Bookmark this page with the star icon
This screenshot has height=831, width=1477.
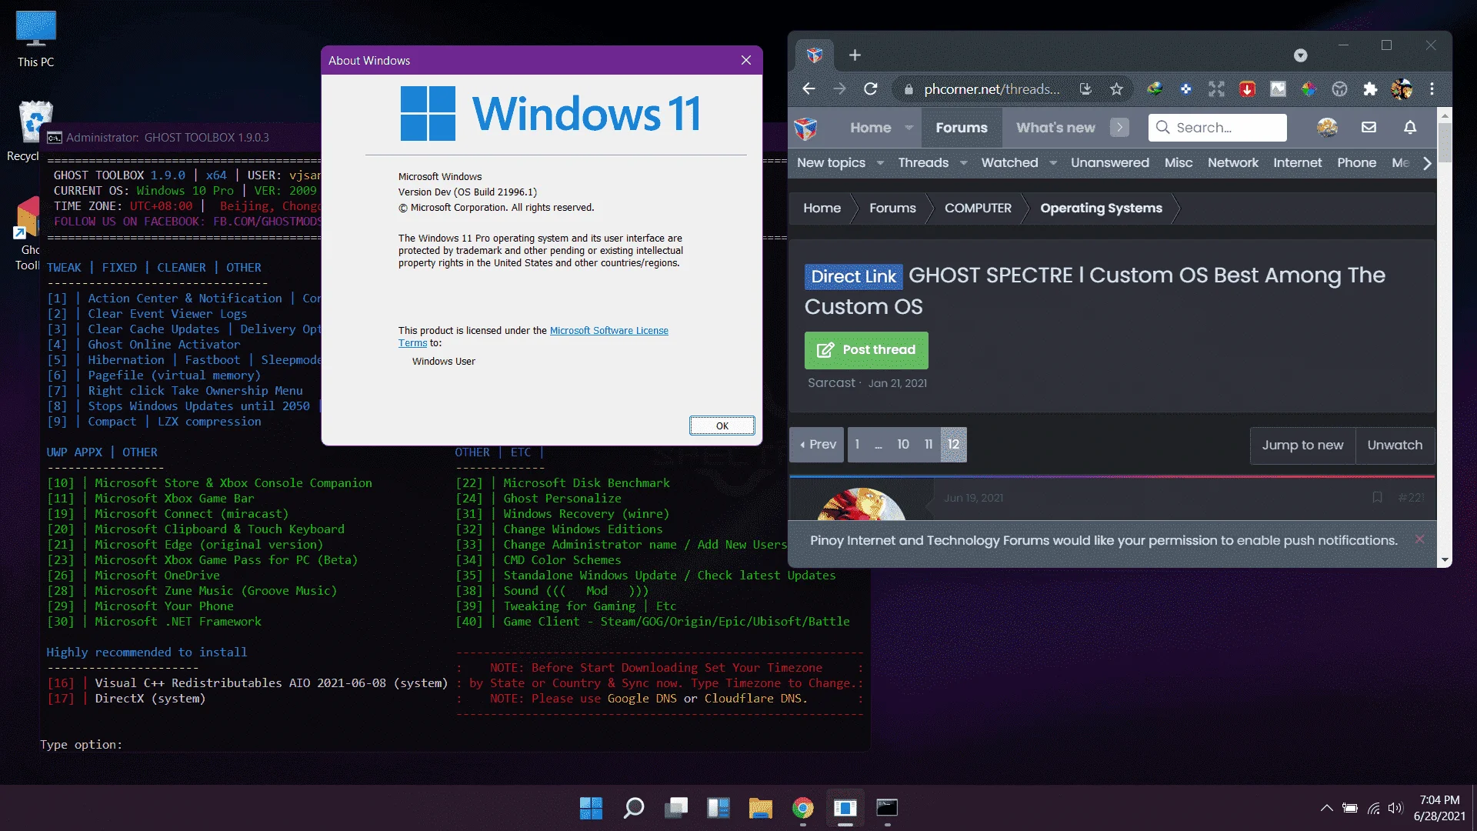pyautogui.click(x=1116, y=89)
